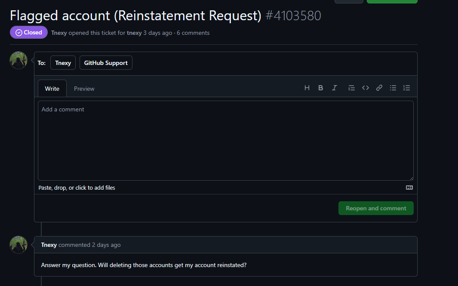
Task: Click the avatar beside the comment composer
Action: [x=18, y=60]
